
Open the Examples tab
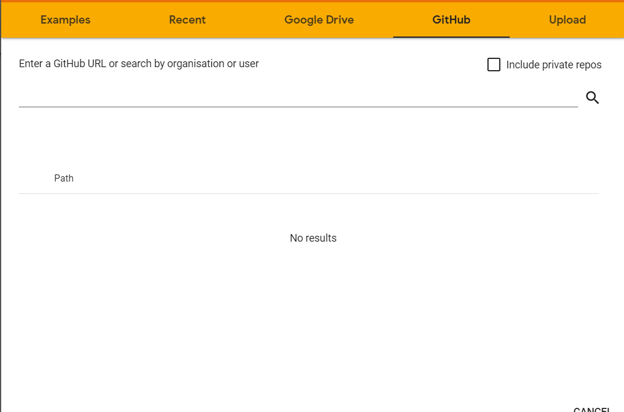coord(65,20)
